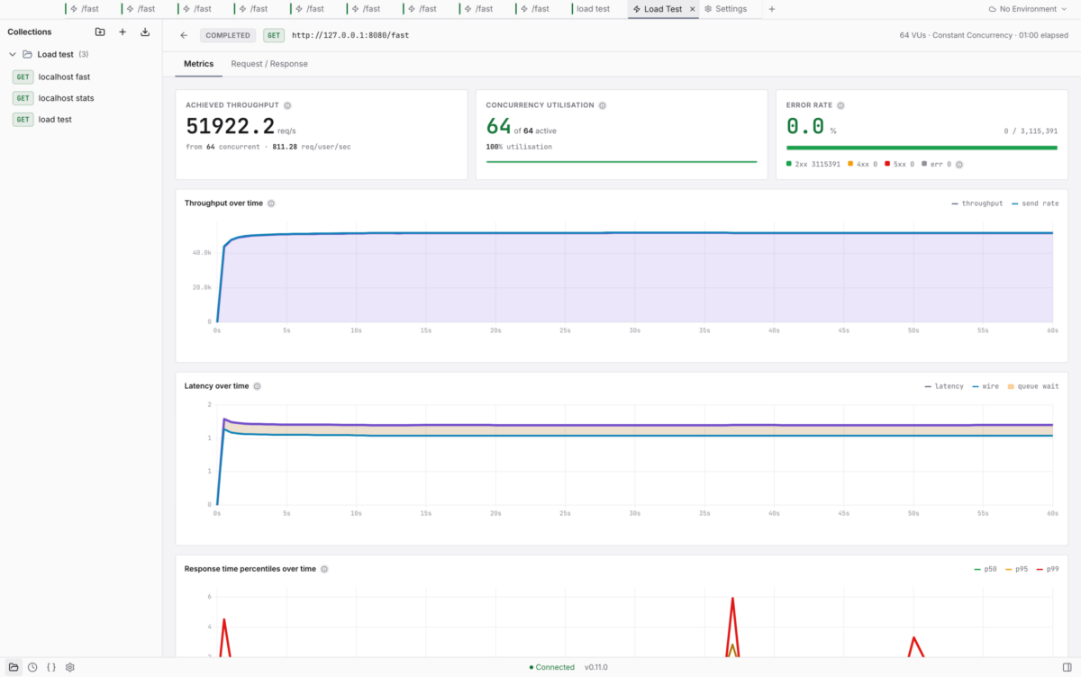Open the Response time percentiles info icon
The height and width of the screenshot is (677, 1081).
[324, 569]
